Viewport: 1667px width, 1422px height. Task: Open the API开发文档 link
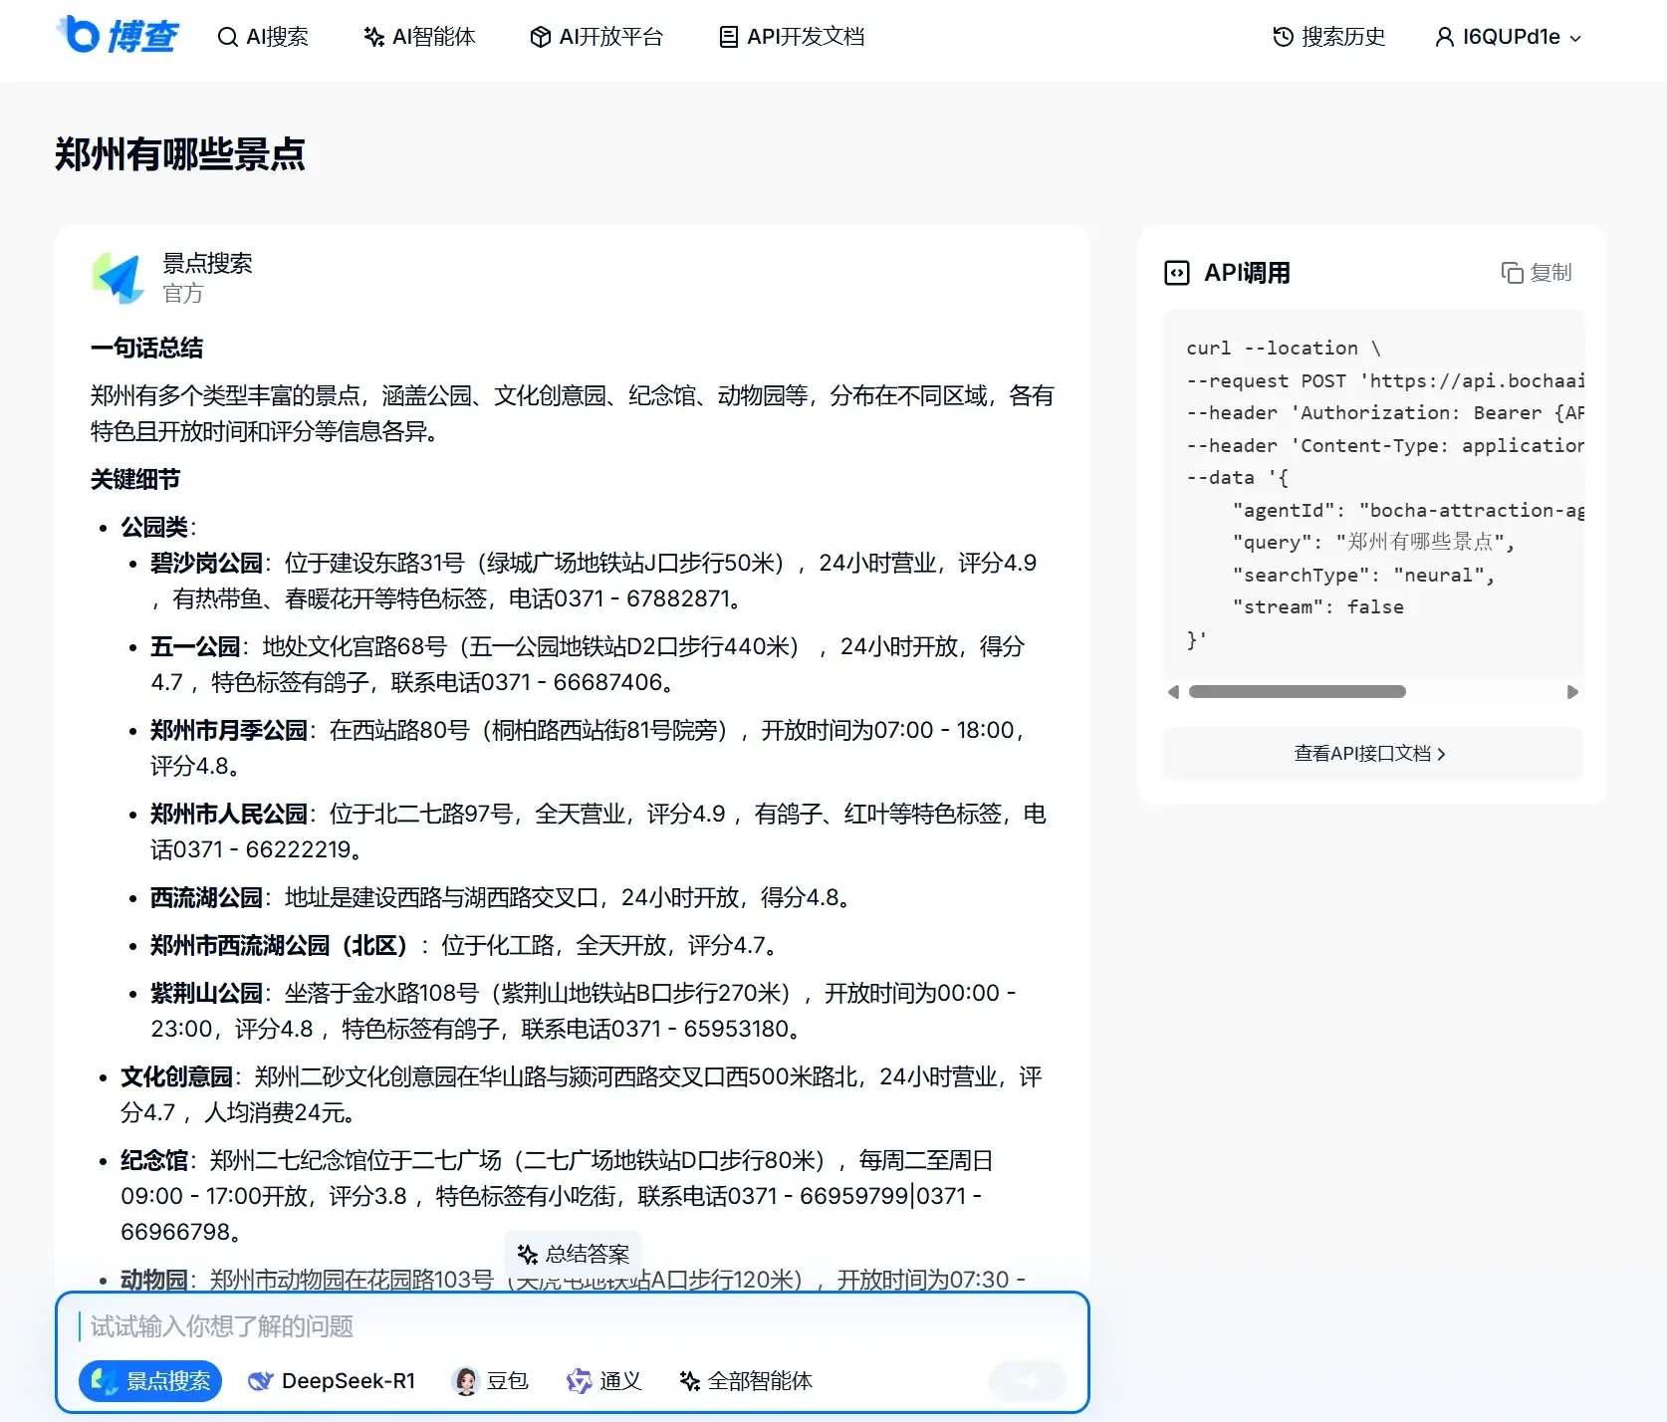(x=792, y=37)
